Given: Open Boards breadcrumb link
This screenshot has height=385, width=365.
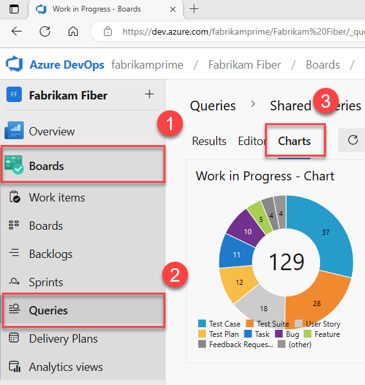Looking at the screenshot, I should [x=323, y=65].
